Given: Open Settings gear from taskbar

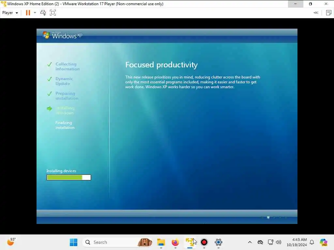Looking at the screenshot, I should coord(218,242).
